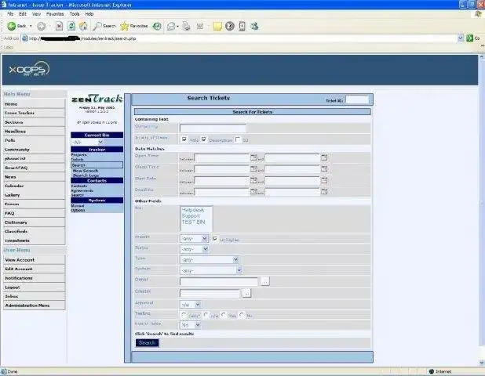Open the last 'No' dropdown above Search
The image size is (485, 376).
[x=191, y=325]
